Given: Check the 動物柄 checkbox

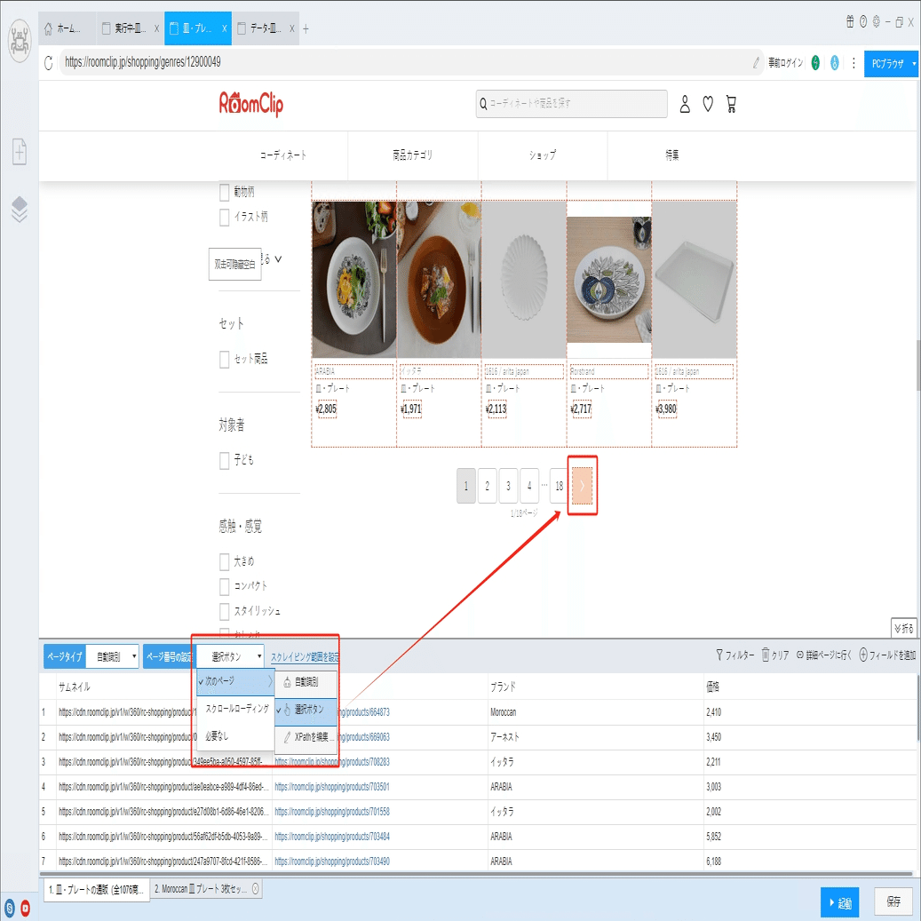Looking at the screenshot, I should point(225,192).
